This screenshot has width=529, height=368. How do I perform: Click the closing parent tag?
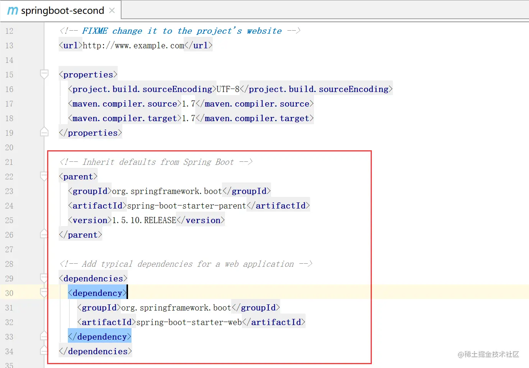coord(80,235)
